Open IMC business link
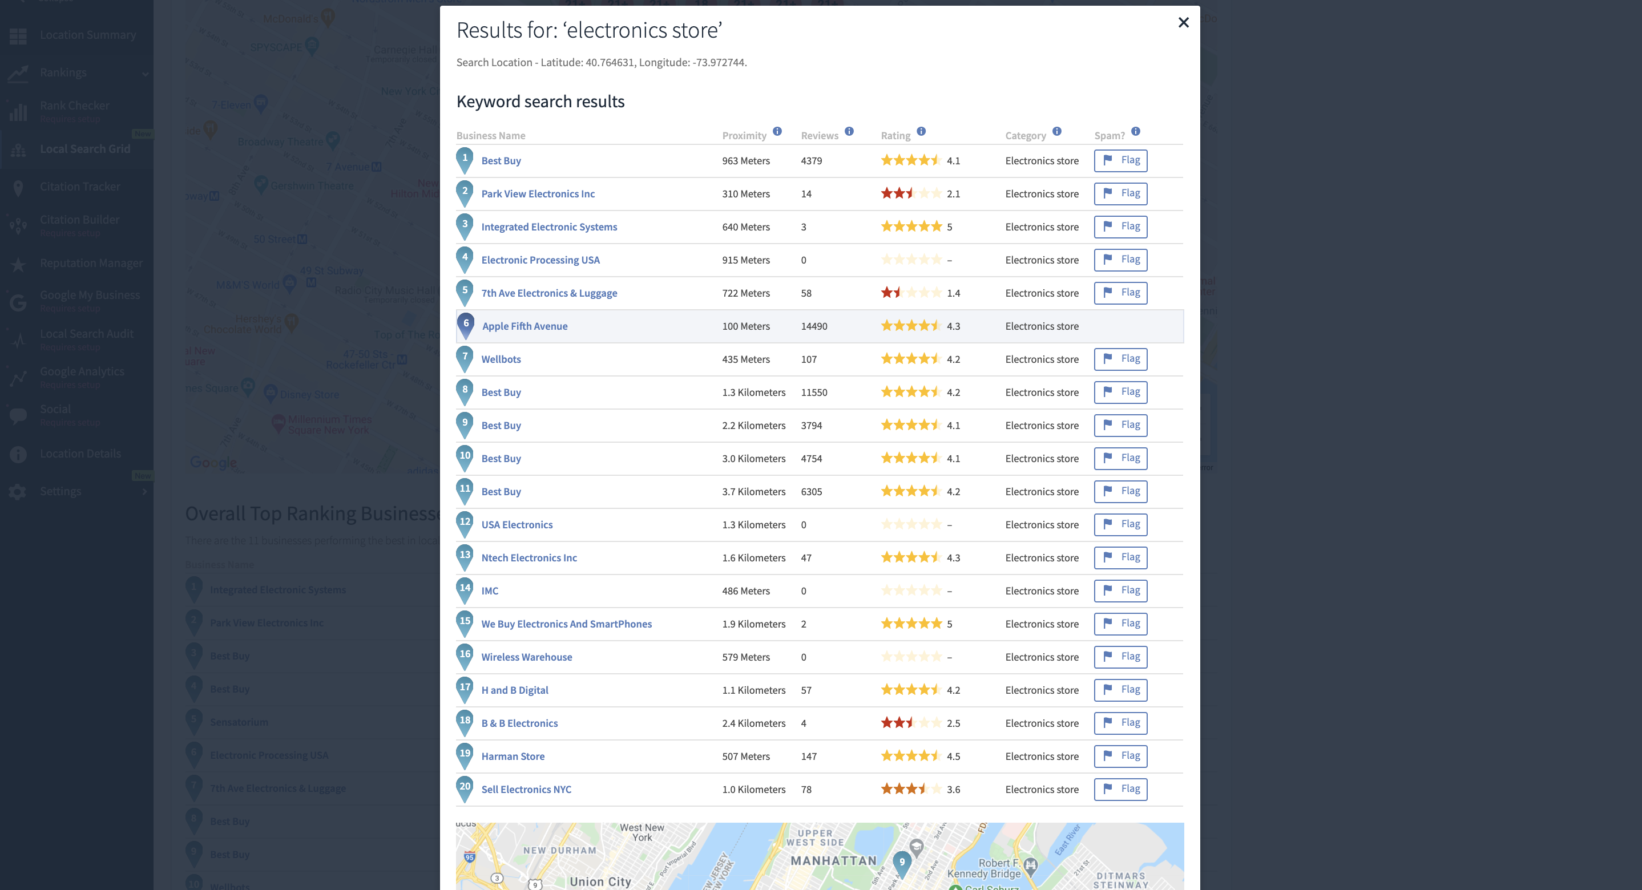 (x=490, y=591)
